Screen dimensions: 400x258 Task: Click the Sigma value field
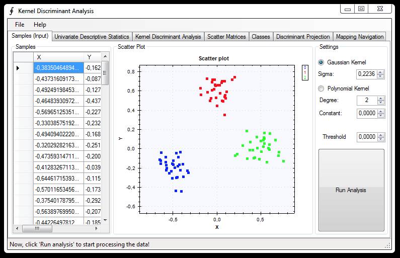(x=367, y=74)
